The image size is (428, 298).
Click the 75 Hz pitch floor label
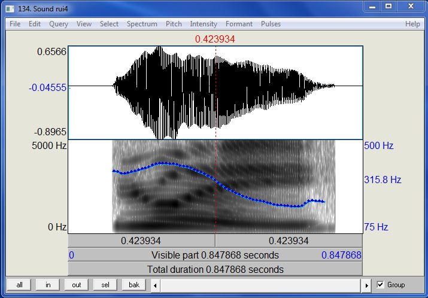(376, 227)
